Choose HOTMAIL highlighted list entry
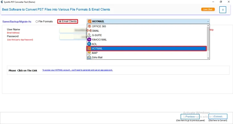 (x=147, y=49)
